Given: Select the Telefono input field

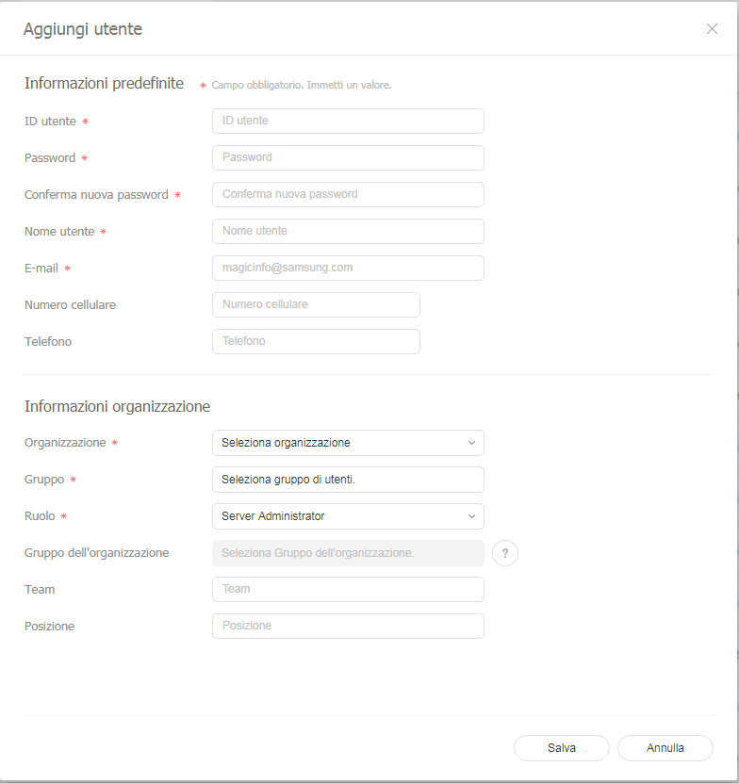Looking at the screenshot, I should pos(316,341).
